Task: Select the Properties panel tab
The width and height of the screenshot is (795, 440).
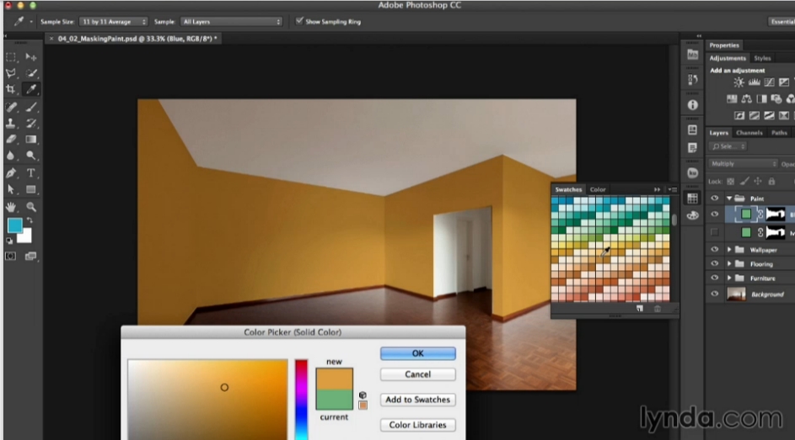Action: click(724, 45)
